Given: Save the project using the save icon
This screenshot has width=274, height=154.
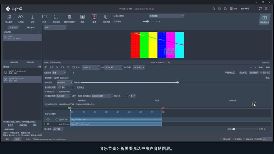Looking at the screenshot, I should point(231,9).
